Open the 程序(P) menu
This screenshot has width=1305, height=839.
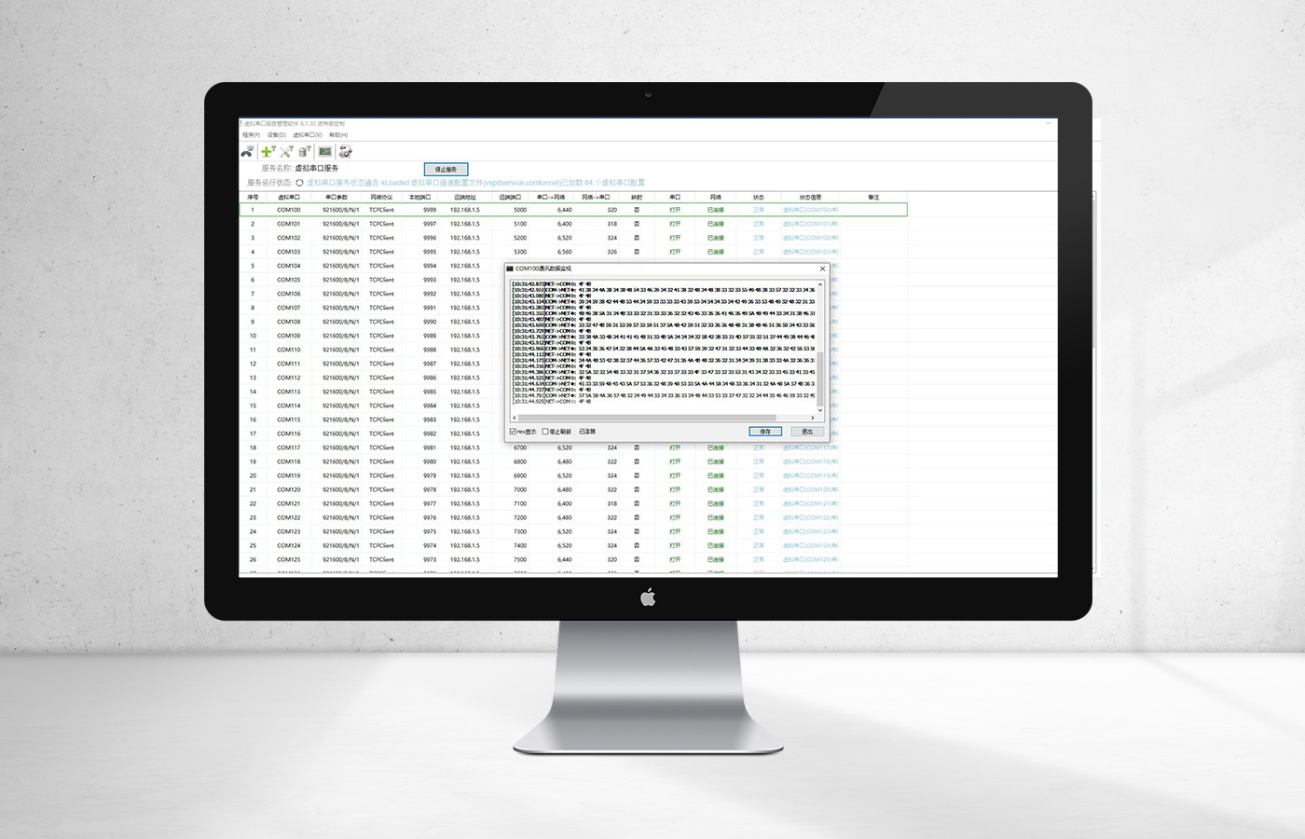(251, 135)
